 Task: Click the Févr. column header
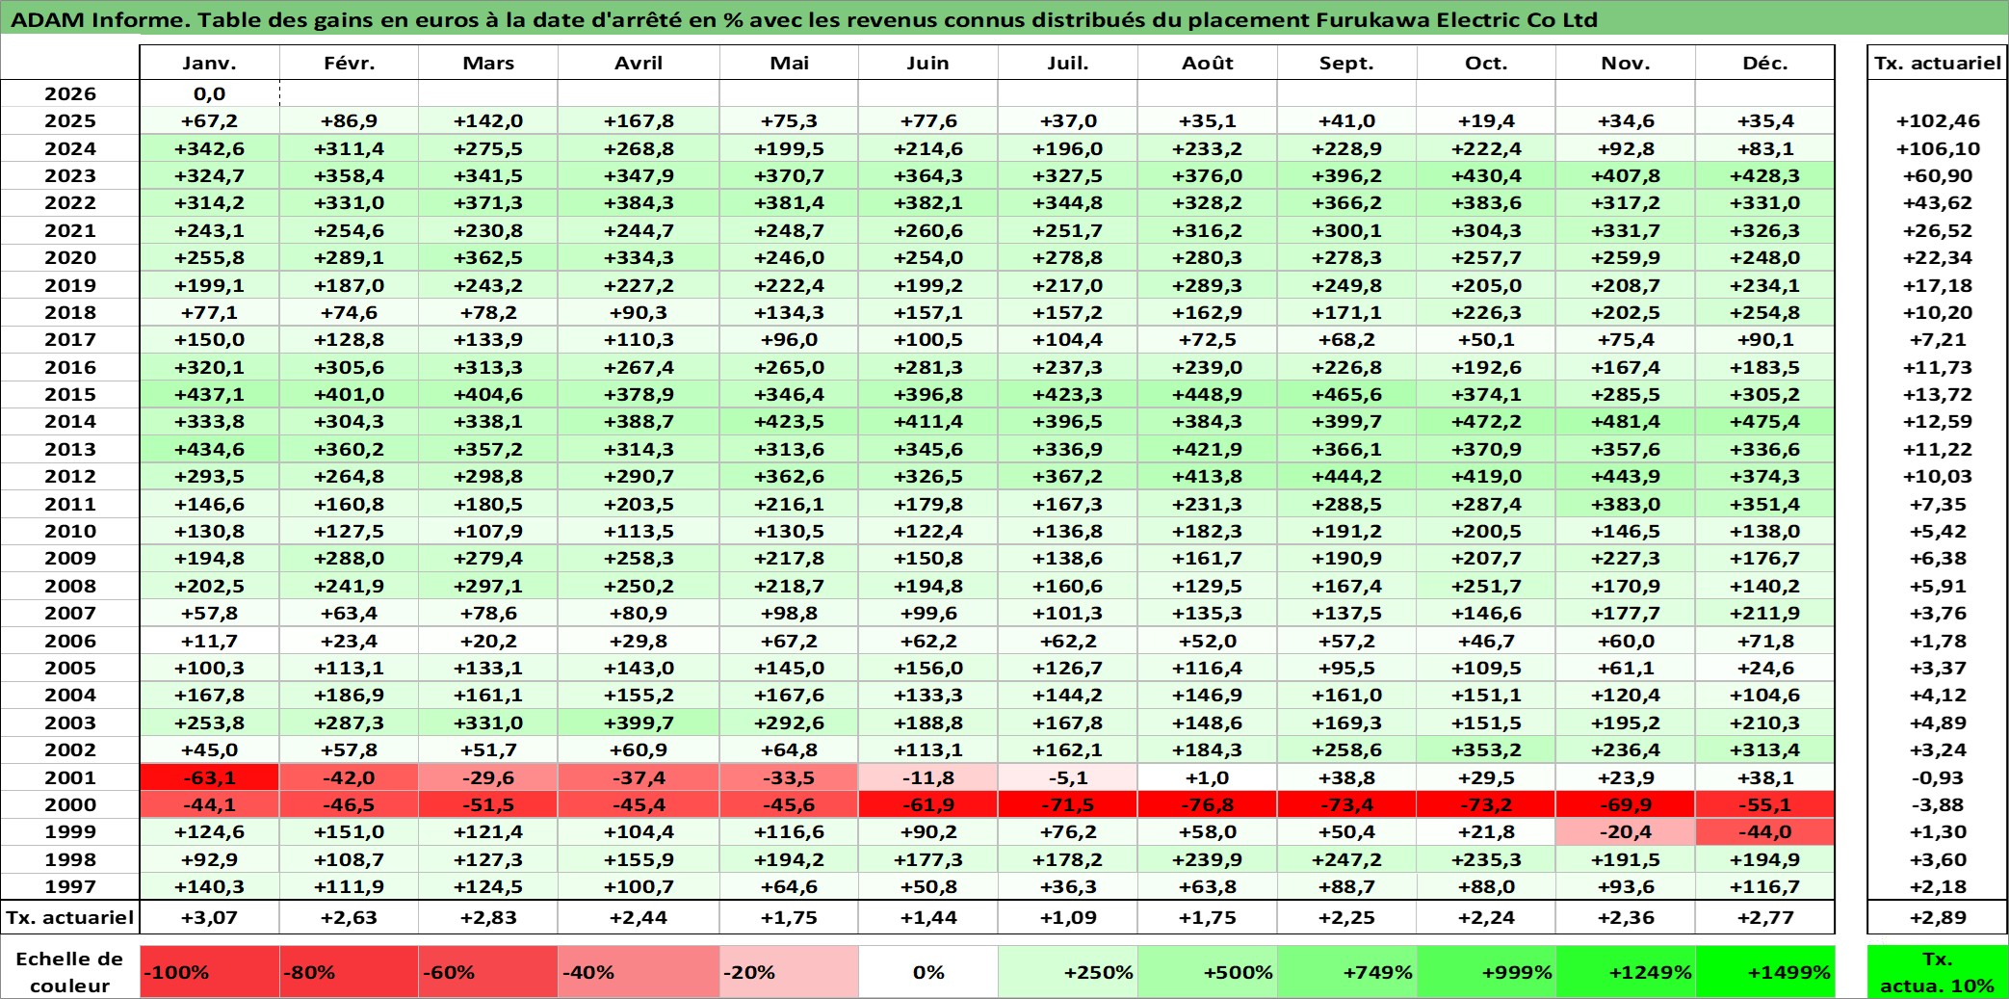click(x=349, y=63)
